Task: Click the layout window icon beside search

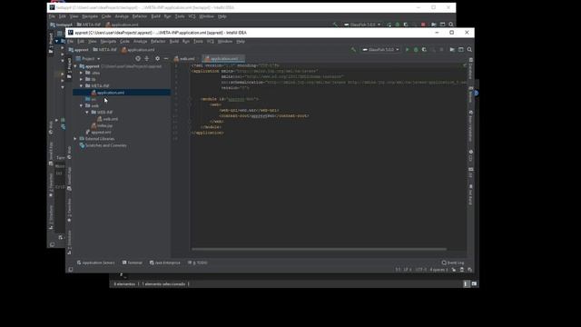Action: (x=461, y=50)
